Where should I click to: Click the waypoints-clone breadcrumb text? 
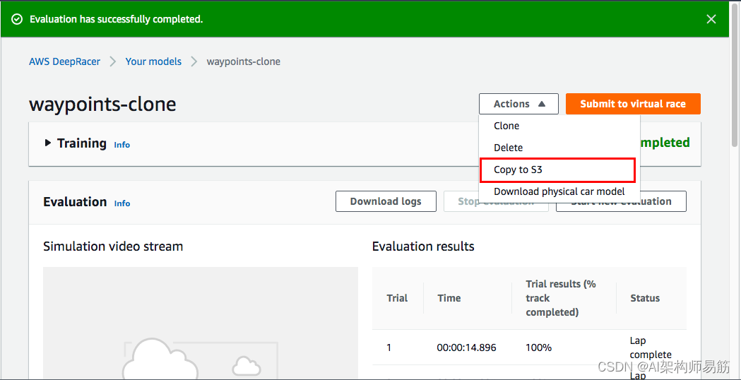click(x=244, y=61)
